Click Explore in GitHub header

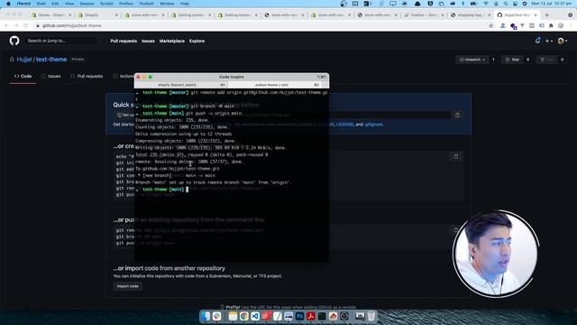pyautogui.click(x=197, y=41)
